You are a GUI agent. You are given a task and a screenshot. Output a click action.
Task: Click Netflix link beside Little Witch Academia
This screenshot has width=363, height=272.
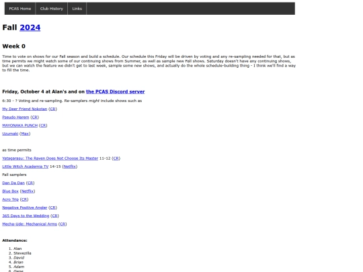coord(70,167)
